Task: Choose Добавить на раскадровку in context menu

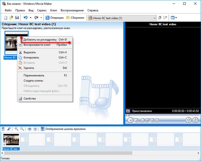Action: pos(45,40)
